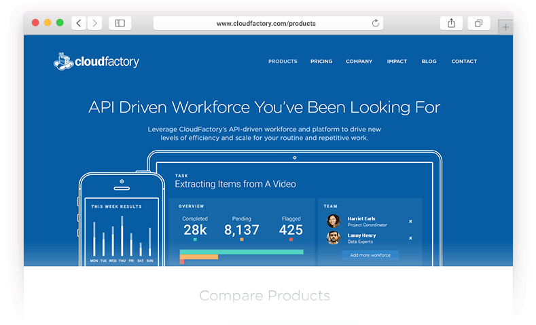Click the name Harriet Earls
Screen dimensions: 536x325
[361, 218]
